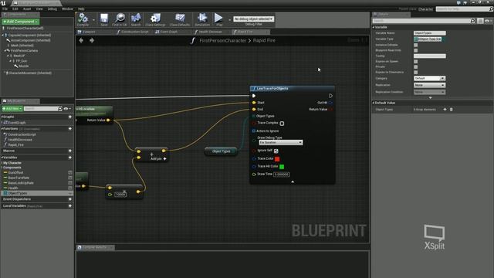The height and width of the screenshot is (278, 494).
Task: Click the Find in CB icon
Action: [120, 19]
